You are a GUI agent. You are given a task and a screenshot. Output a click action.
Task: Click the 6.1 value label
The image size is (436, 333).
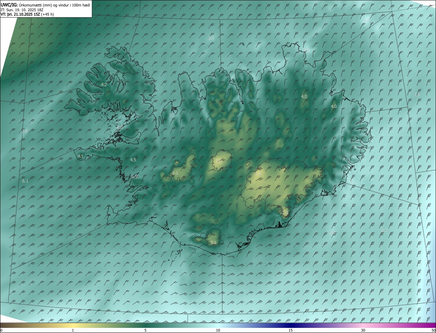(x=25, y=181)
